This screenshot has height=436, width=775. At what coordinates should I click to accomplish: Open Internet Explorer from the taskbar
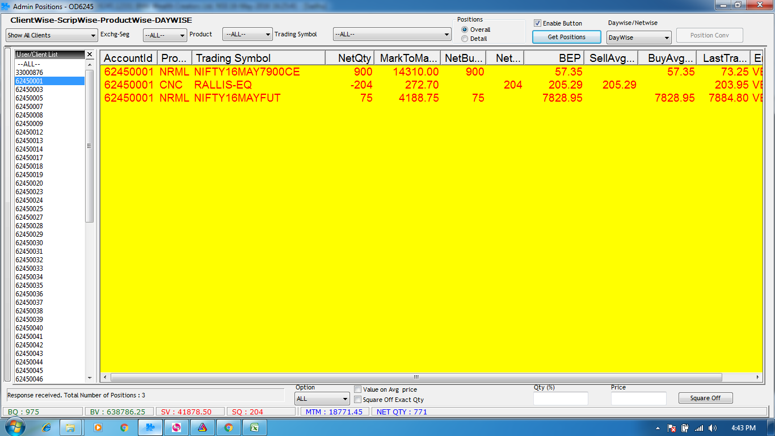coord(46,427)
